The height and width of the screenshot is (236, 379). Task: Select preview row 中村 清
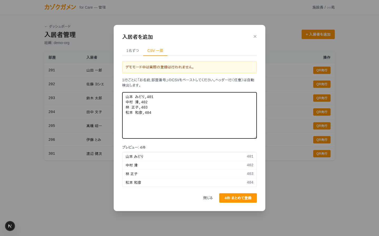(x=189, y=165)
